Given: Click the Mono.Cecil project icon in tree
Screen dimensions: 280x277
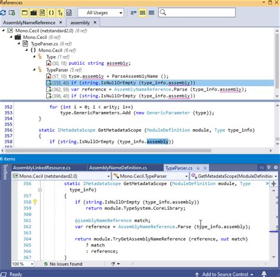Looking at the screenshot, I should click(10, 31).
